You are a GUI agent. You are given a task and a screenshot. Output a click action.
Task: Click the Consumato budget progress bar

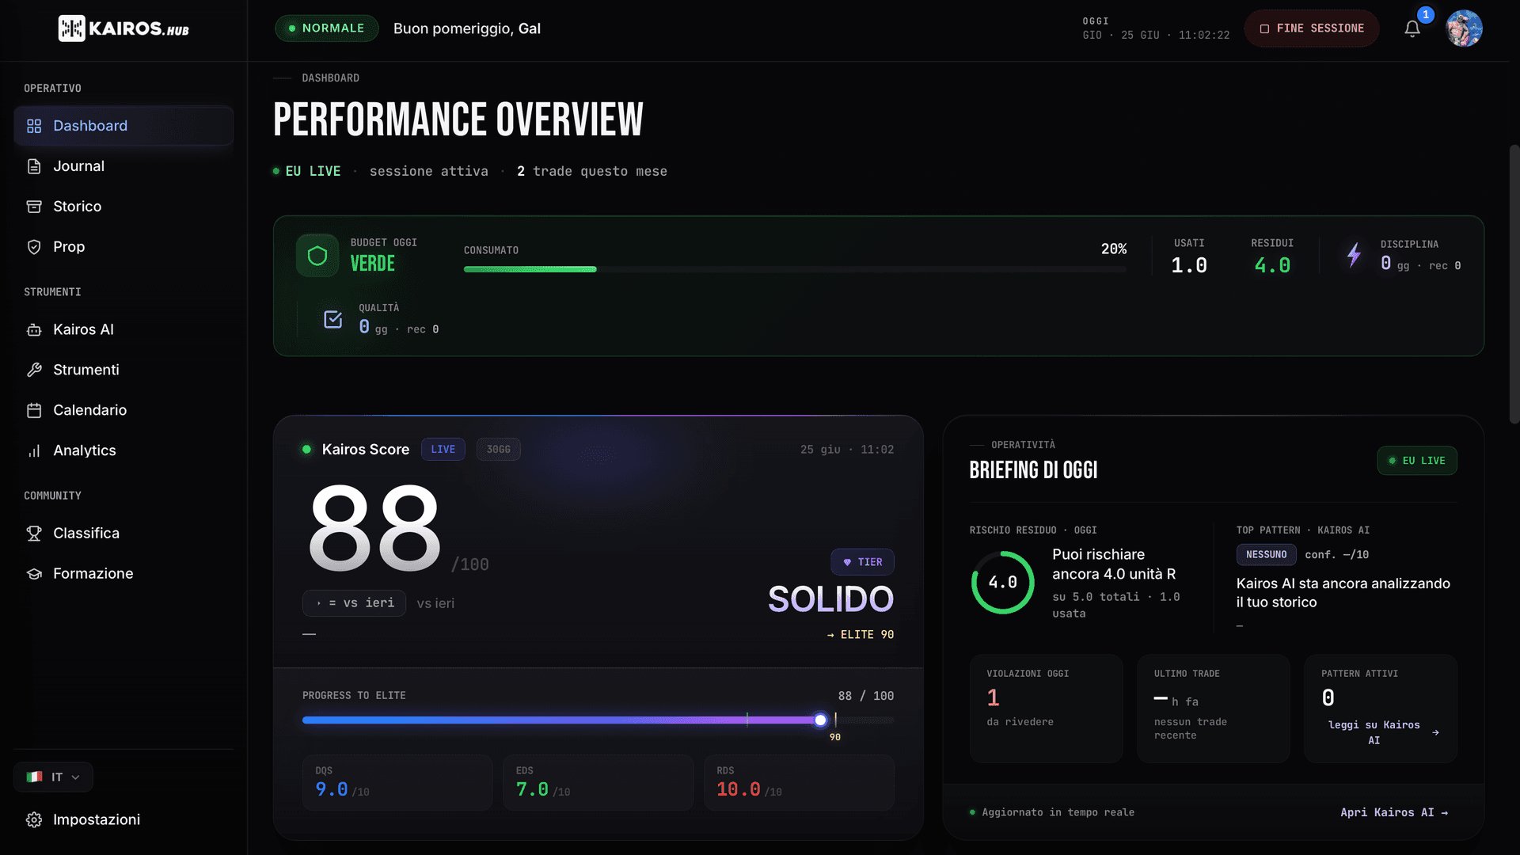tap(795, 270)
